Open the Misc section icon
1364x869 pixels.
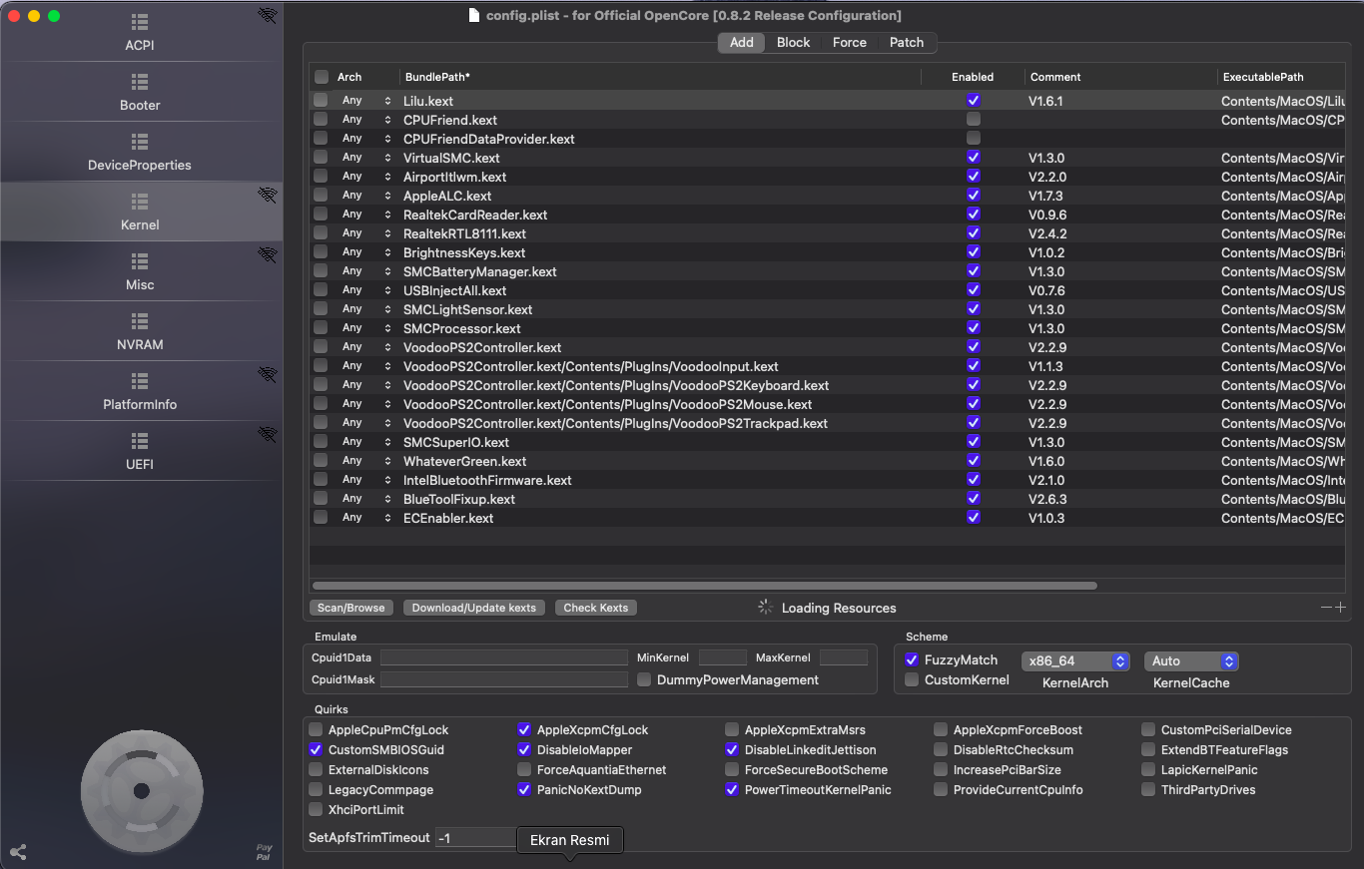(x=140, y=261)
